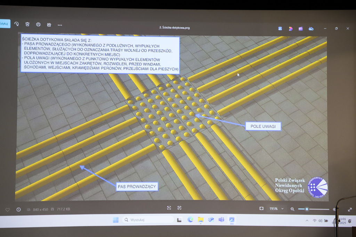Delete the image with the trash icon
356x237 pixels.
(x=27, y=24)
